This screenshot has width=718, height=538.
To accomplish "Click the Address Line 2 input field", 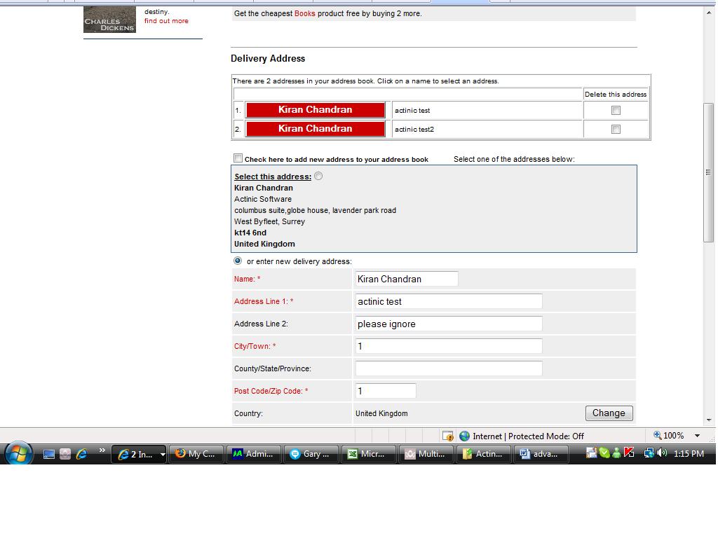I will [449, 324].
